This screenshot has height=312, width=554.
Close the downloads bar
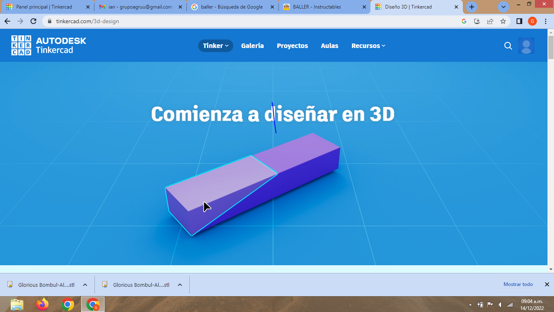pyautogui.click(x=547, y=284)
